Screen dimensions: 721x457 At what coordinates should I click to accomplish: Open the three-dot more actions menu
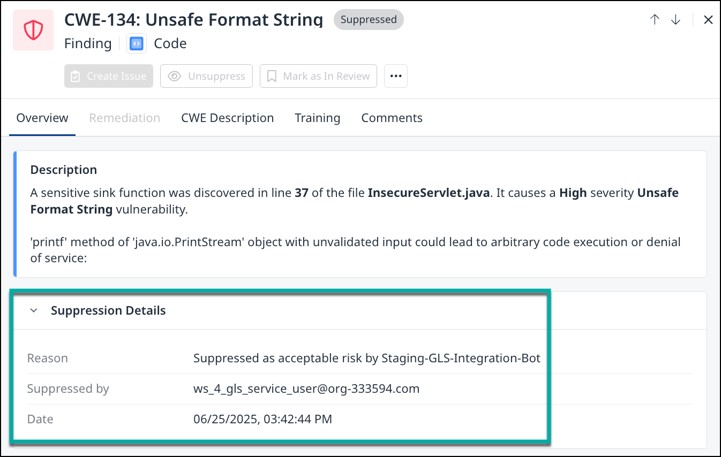click(395, 76)
